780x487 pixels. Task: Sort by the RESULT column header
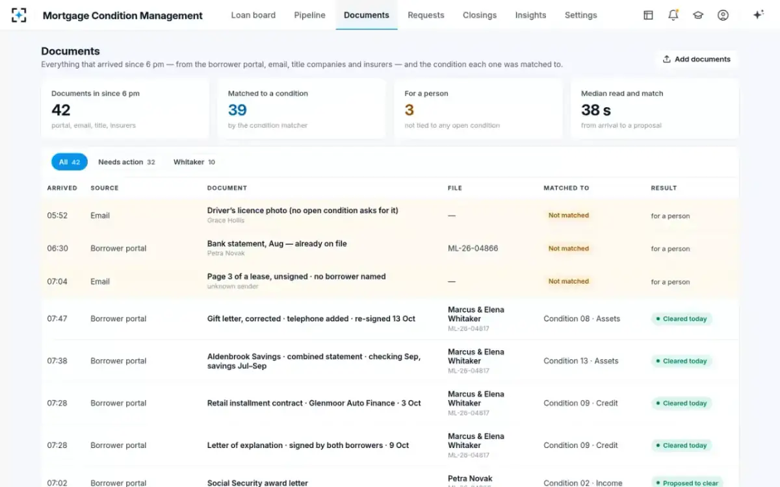coord(664,188)
